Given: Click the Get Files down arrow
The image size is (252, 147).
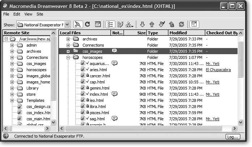Looking at the screenshot, I should click(x=142, y=25).
